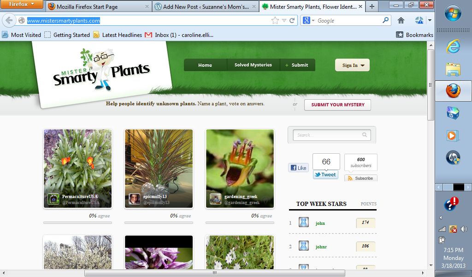Open the john user profile link
This screenshot has height=277, width=472.
(320, 223)
